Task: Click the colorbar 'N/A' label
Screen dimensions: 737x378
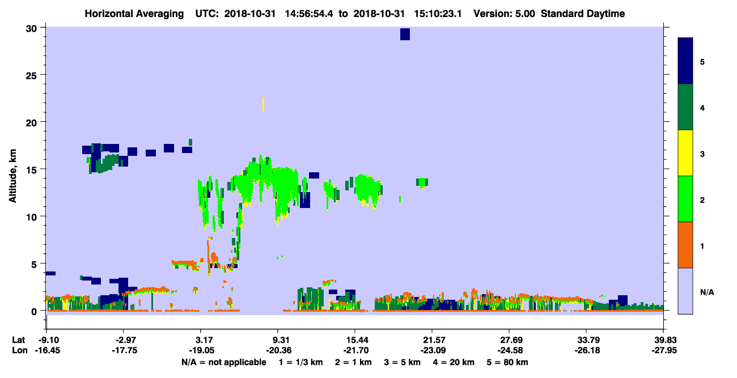Action: click(x=706, y=292)
